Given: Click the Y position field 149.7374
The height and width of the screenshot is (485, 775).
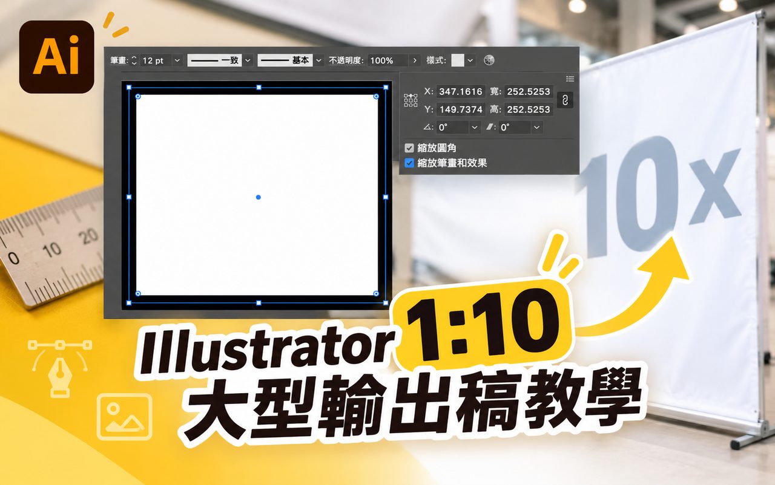Looking at the screenshot, I should pos(461,109).
